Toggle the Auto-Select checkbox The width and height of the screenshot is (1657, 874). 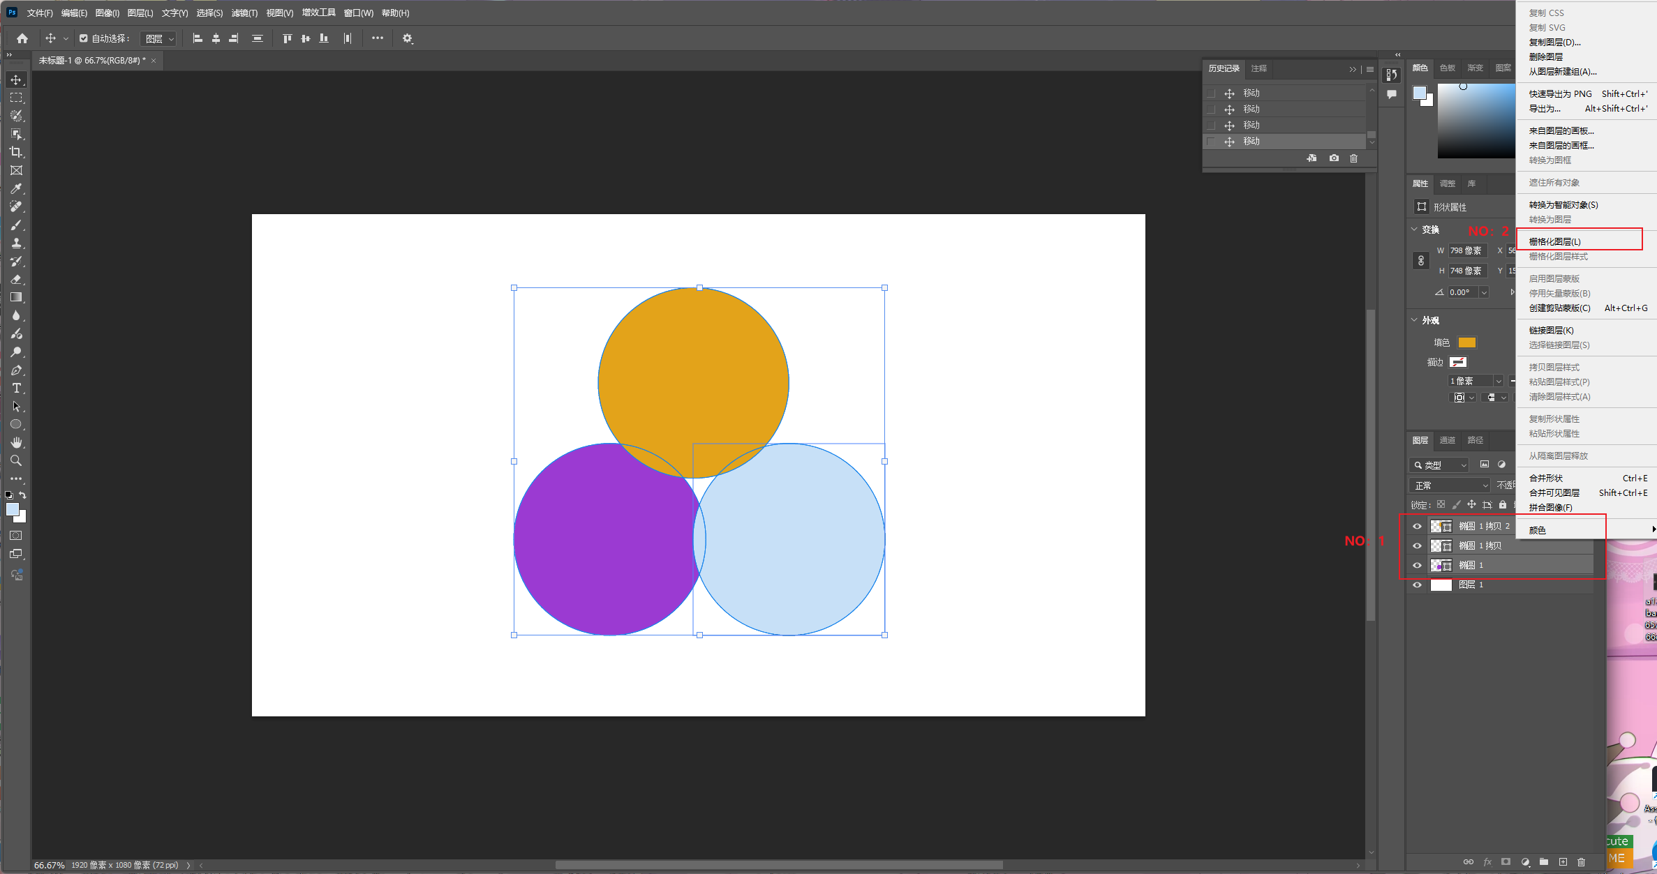[x=83, y=38]
